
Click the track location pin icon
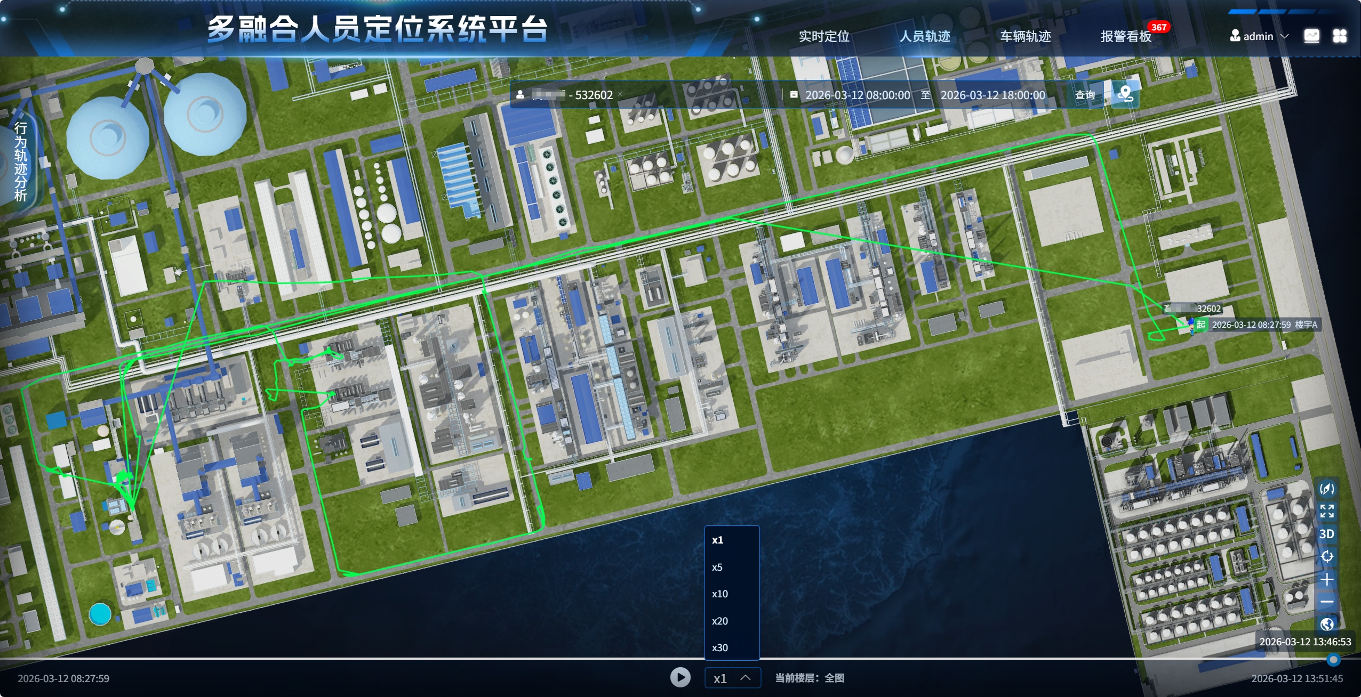click(x=1125, y=94)
